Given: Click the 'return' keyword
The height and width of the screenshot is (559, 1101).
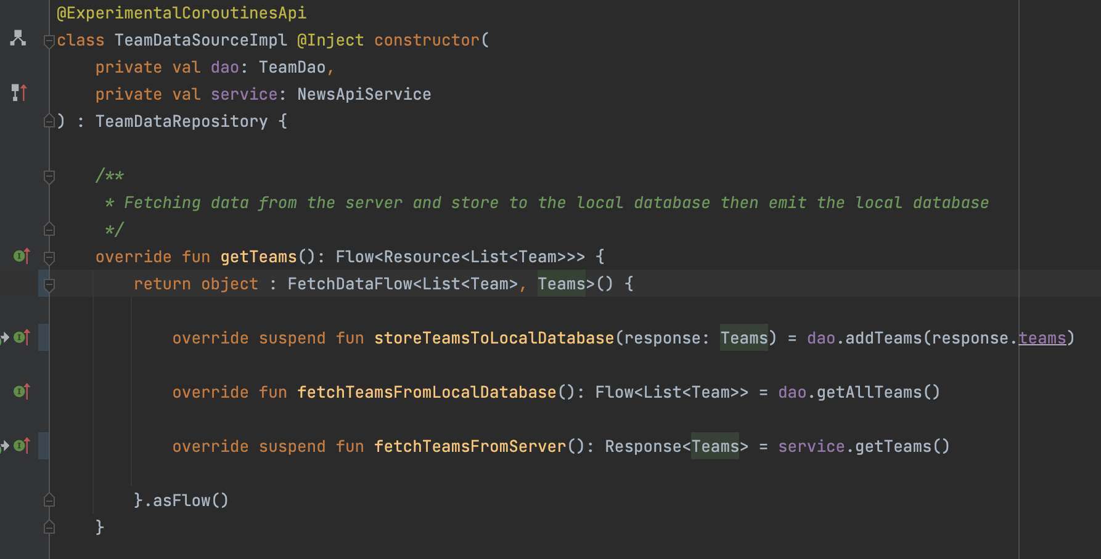Looking at the screenshot, I should (162, 284).
